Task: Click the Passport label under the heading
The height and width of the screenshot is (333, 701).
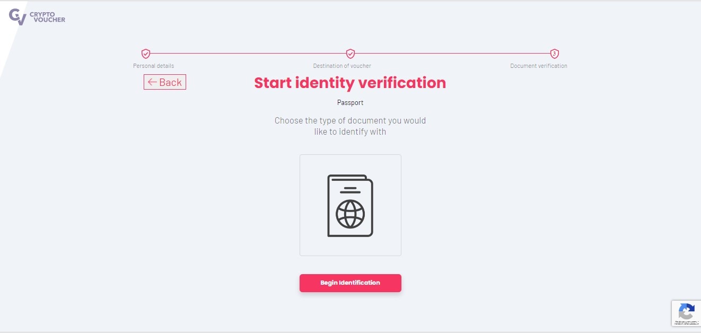Action: coord(350,103)
